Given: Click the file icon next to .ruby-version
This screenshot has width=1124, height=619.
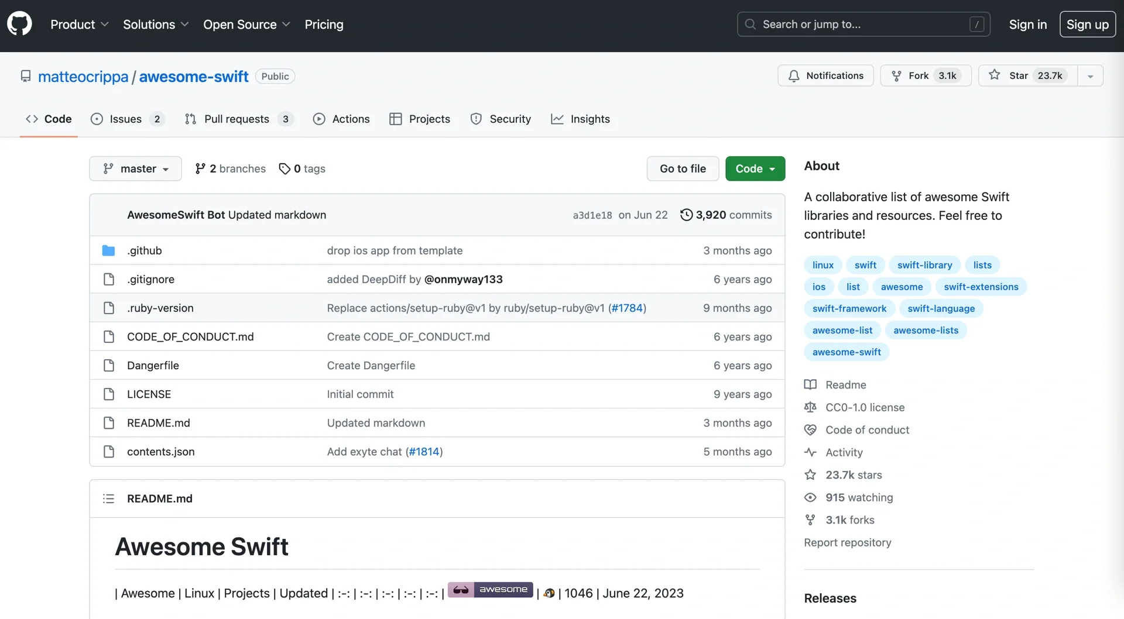Looking at the screenshot, I should (108, 308).
